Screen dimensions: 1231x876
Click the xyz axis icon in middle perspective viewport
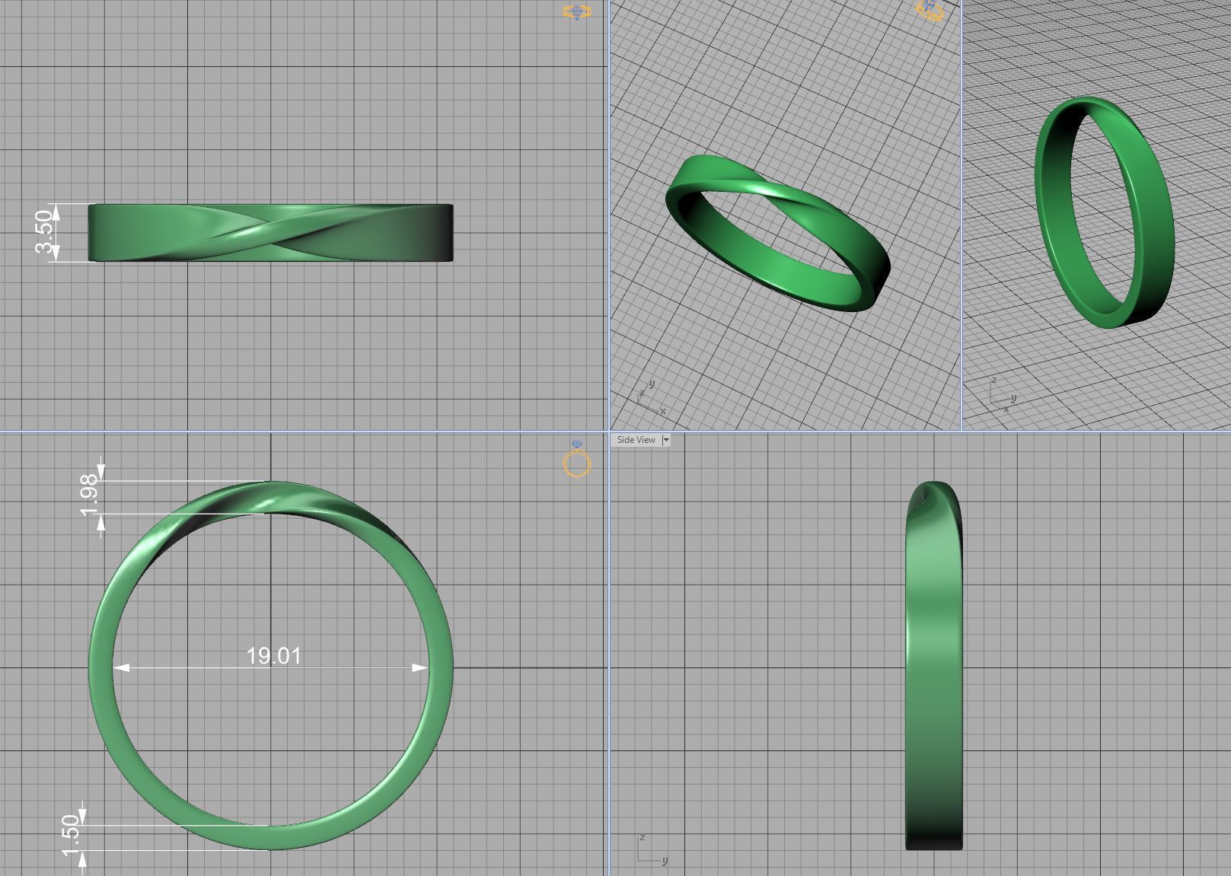pyautogui.click(x=651, y=397)
